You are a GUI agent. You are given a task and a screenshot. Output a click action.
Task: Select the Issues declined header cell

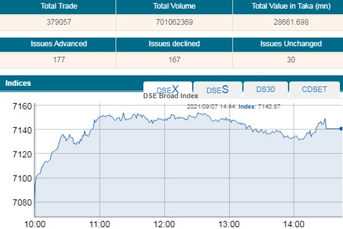pyautogui.click(x=174, y=44)
